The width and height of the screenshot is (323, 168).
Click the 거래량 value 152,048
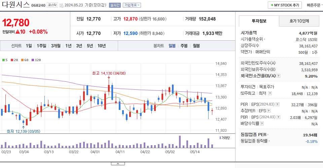207,19
